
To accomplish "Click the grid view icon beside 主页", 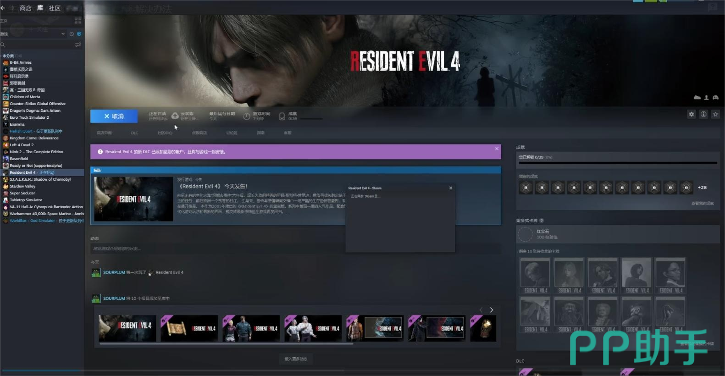I will click(x=78, y=21).
